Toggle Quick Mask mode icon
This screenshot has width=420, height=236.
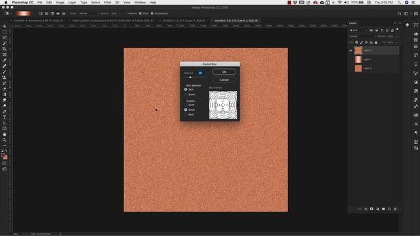click(x=5, y=163)
